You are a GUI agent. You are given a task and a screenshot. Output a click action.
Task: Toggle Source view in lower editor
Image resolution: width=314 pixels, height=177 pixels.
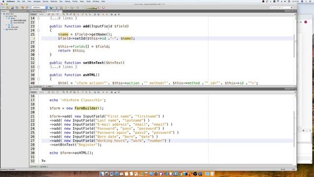click(33, 92)
